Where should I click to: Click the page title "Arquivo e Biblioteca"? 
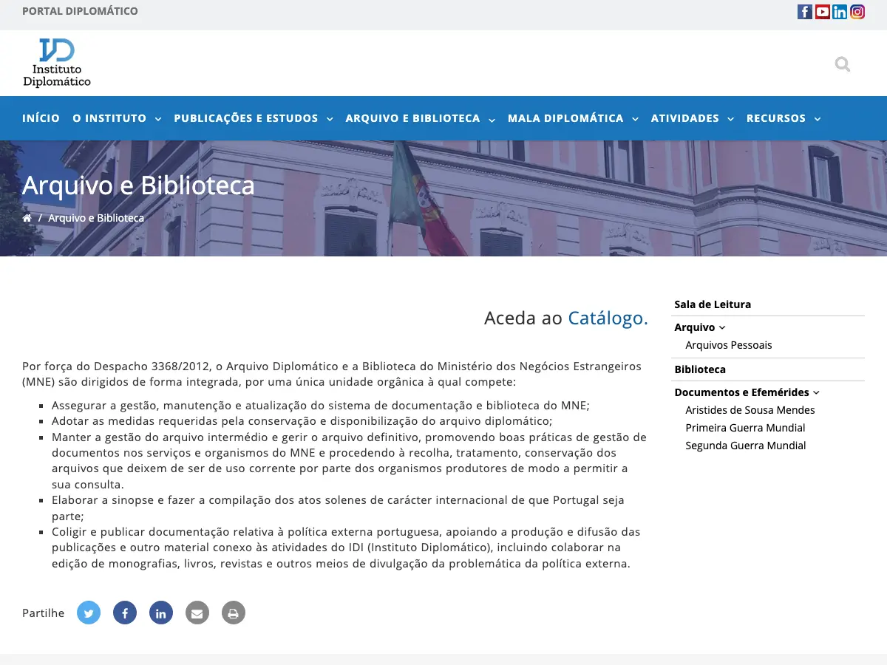(x=138, y=185)
